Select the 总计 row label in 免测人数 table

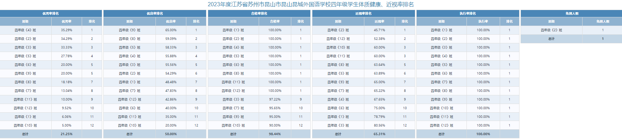point(551,39)
